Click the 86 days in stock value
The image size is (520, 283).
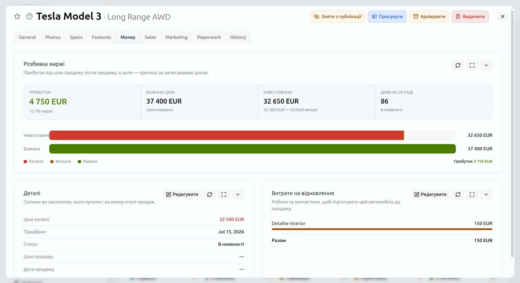pos(384,101)
